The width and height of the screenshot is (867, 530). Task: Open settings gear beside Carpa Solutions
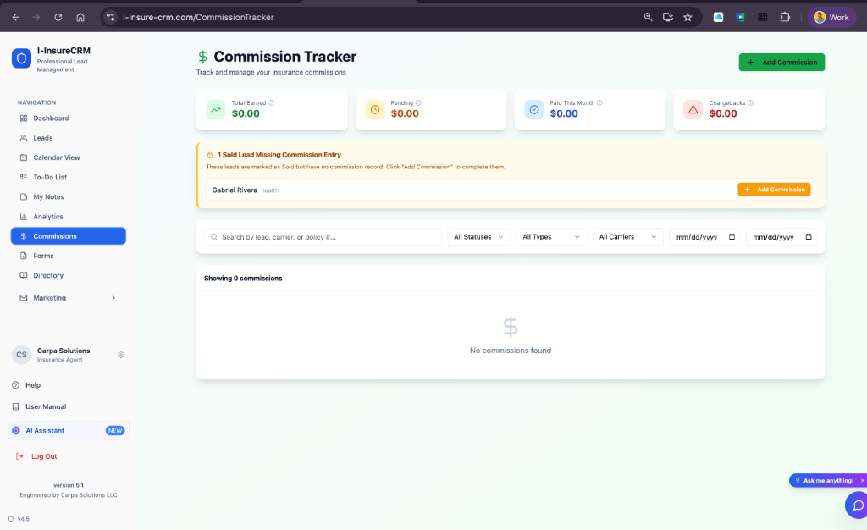121,355
